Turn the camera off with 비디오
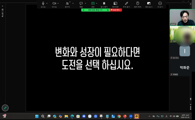195x120 pixels. click(54, 5)
